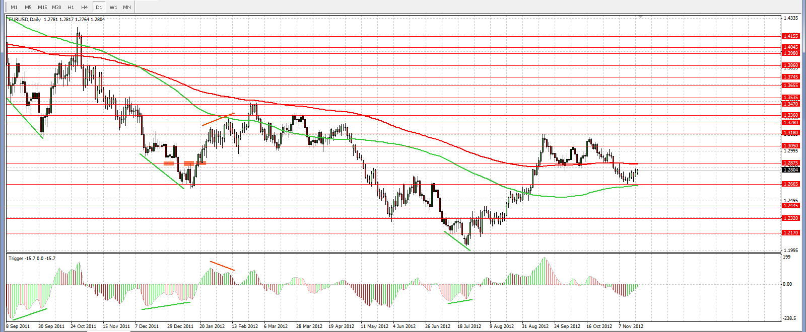
Task: Select the 1.2665 price label
Action: pos(790,184)
